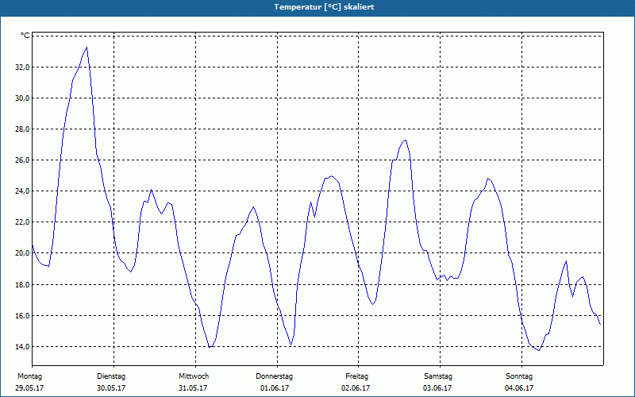The width and height of the screenshot is (635, 397).
Task: Click the Freitag day label
Action: (x=356, y=376)
